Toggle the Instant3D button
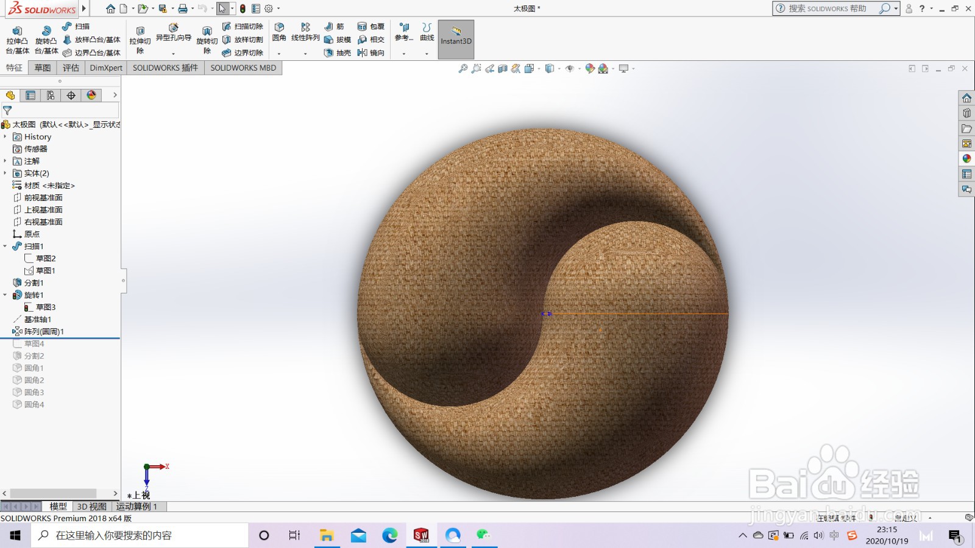975x548 pixels. (x=456, y=40)
